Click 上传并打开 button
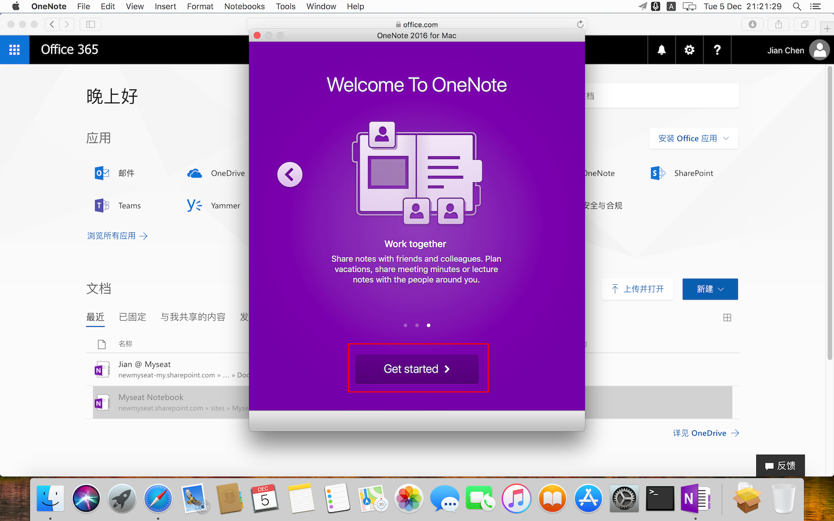 pos(638,289)
